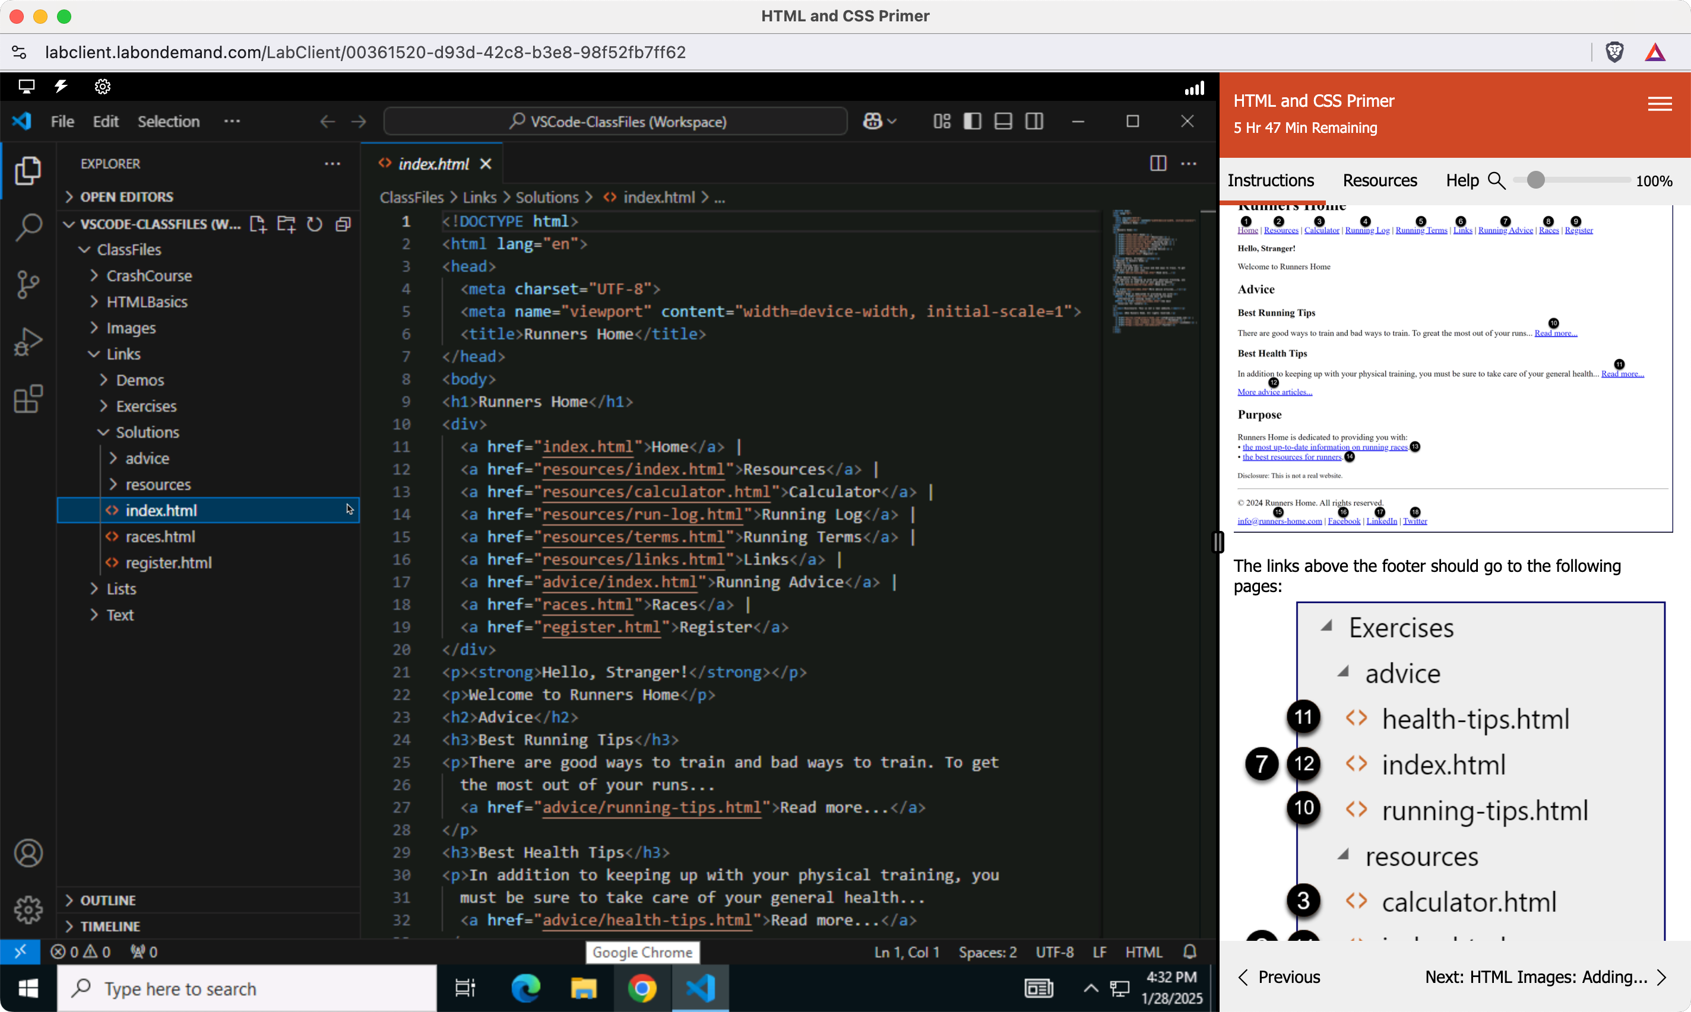Screen dimensions: 1691x1012
Task: Split the editor to the right
Action: pos(1158,164)
